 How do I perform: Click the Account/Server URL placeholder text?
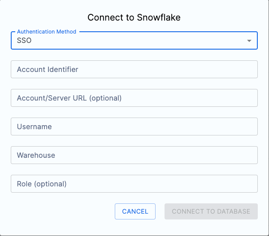[x=69, y=98]
